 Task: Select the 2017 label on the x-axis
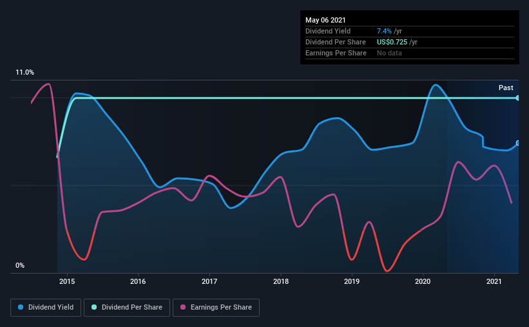[209, 281]
